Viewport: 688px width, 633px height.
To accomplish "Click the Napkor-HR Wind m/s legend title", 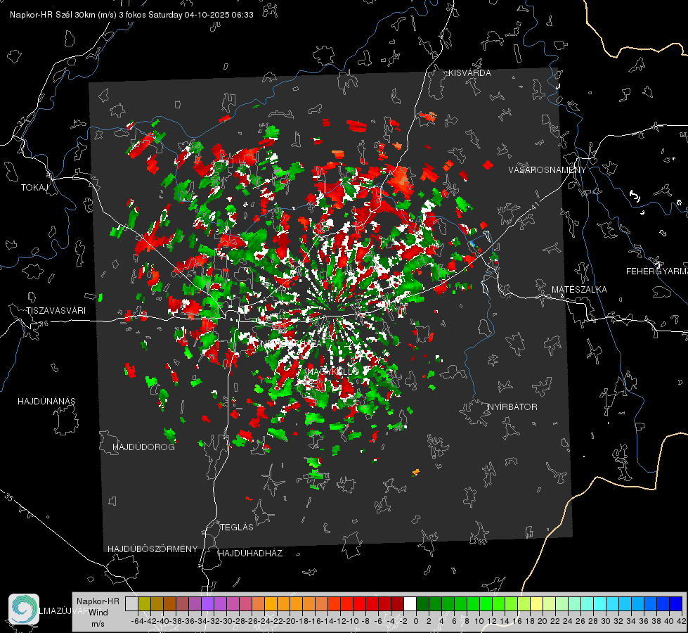I will [x=98, y=612].
